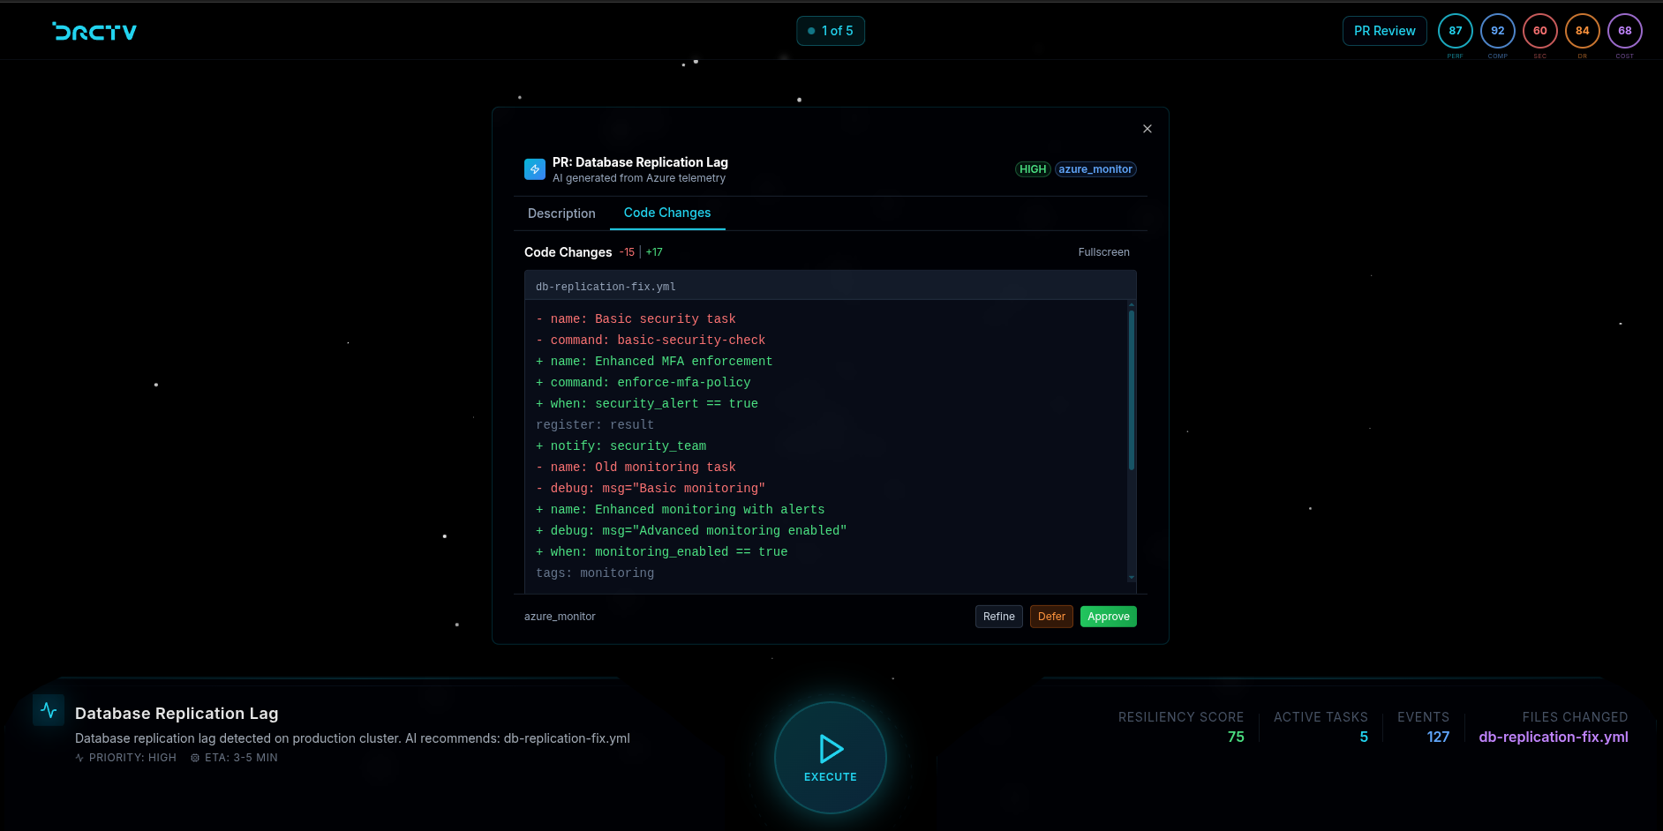The image size is (1663, 831).
Task: Open the PR Review button
Action: pyautogui.click(x=1384, y=31)
